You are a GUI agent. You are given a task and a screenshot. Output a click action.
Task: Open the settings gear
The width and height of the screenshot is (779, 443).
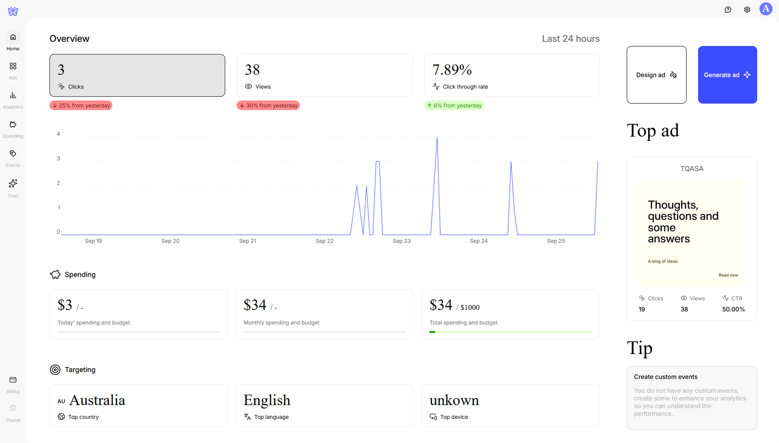tap(747, 9)
